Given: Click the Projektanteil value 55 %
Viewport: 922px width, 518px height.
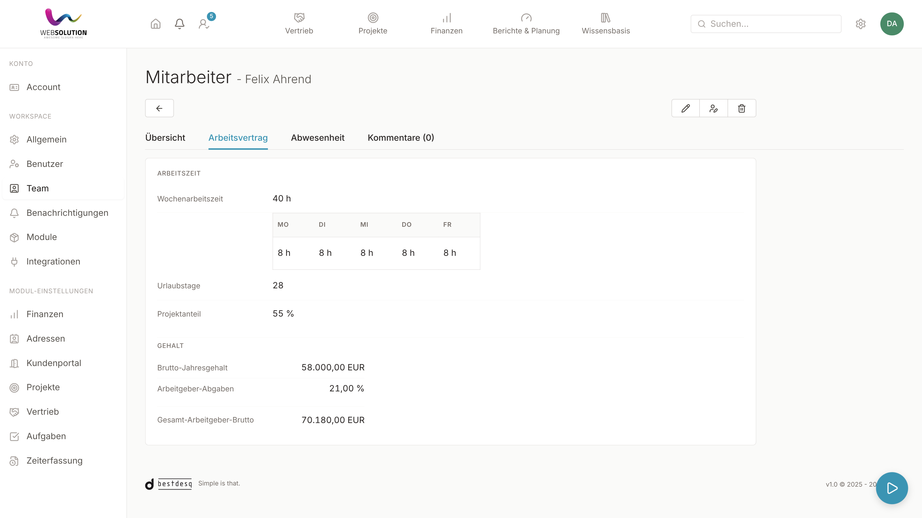Looking at the screenshot, I should pyautogui.click(x=283, y=314).
